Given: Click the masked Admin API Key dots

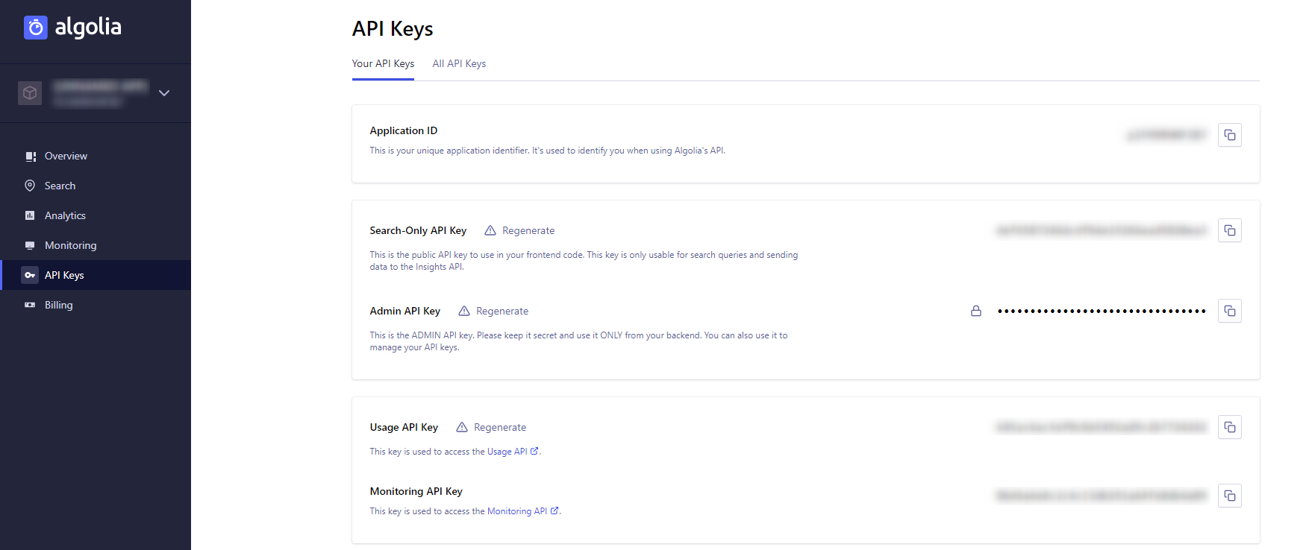Looking at the screenshot, I should (x=1102, y=311).
